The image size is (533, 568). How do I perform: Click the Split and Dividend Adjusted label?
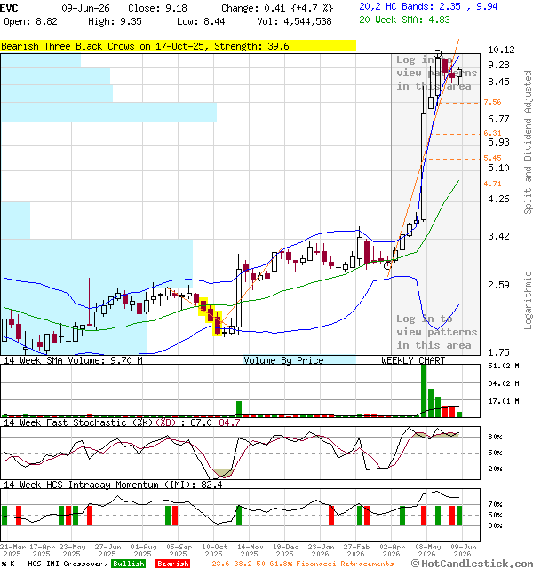528,142
